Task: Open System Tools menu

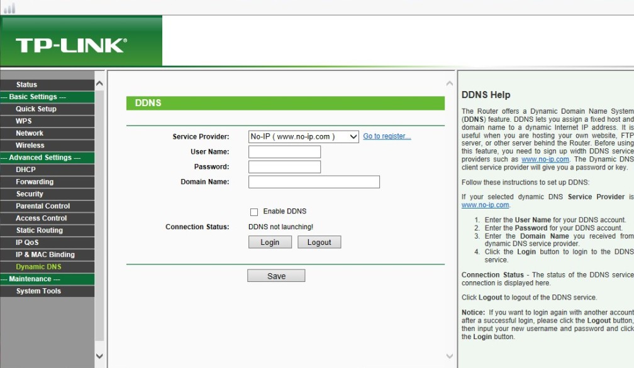Action: tap(47, 291)
